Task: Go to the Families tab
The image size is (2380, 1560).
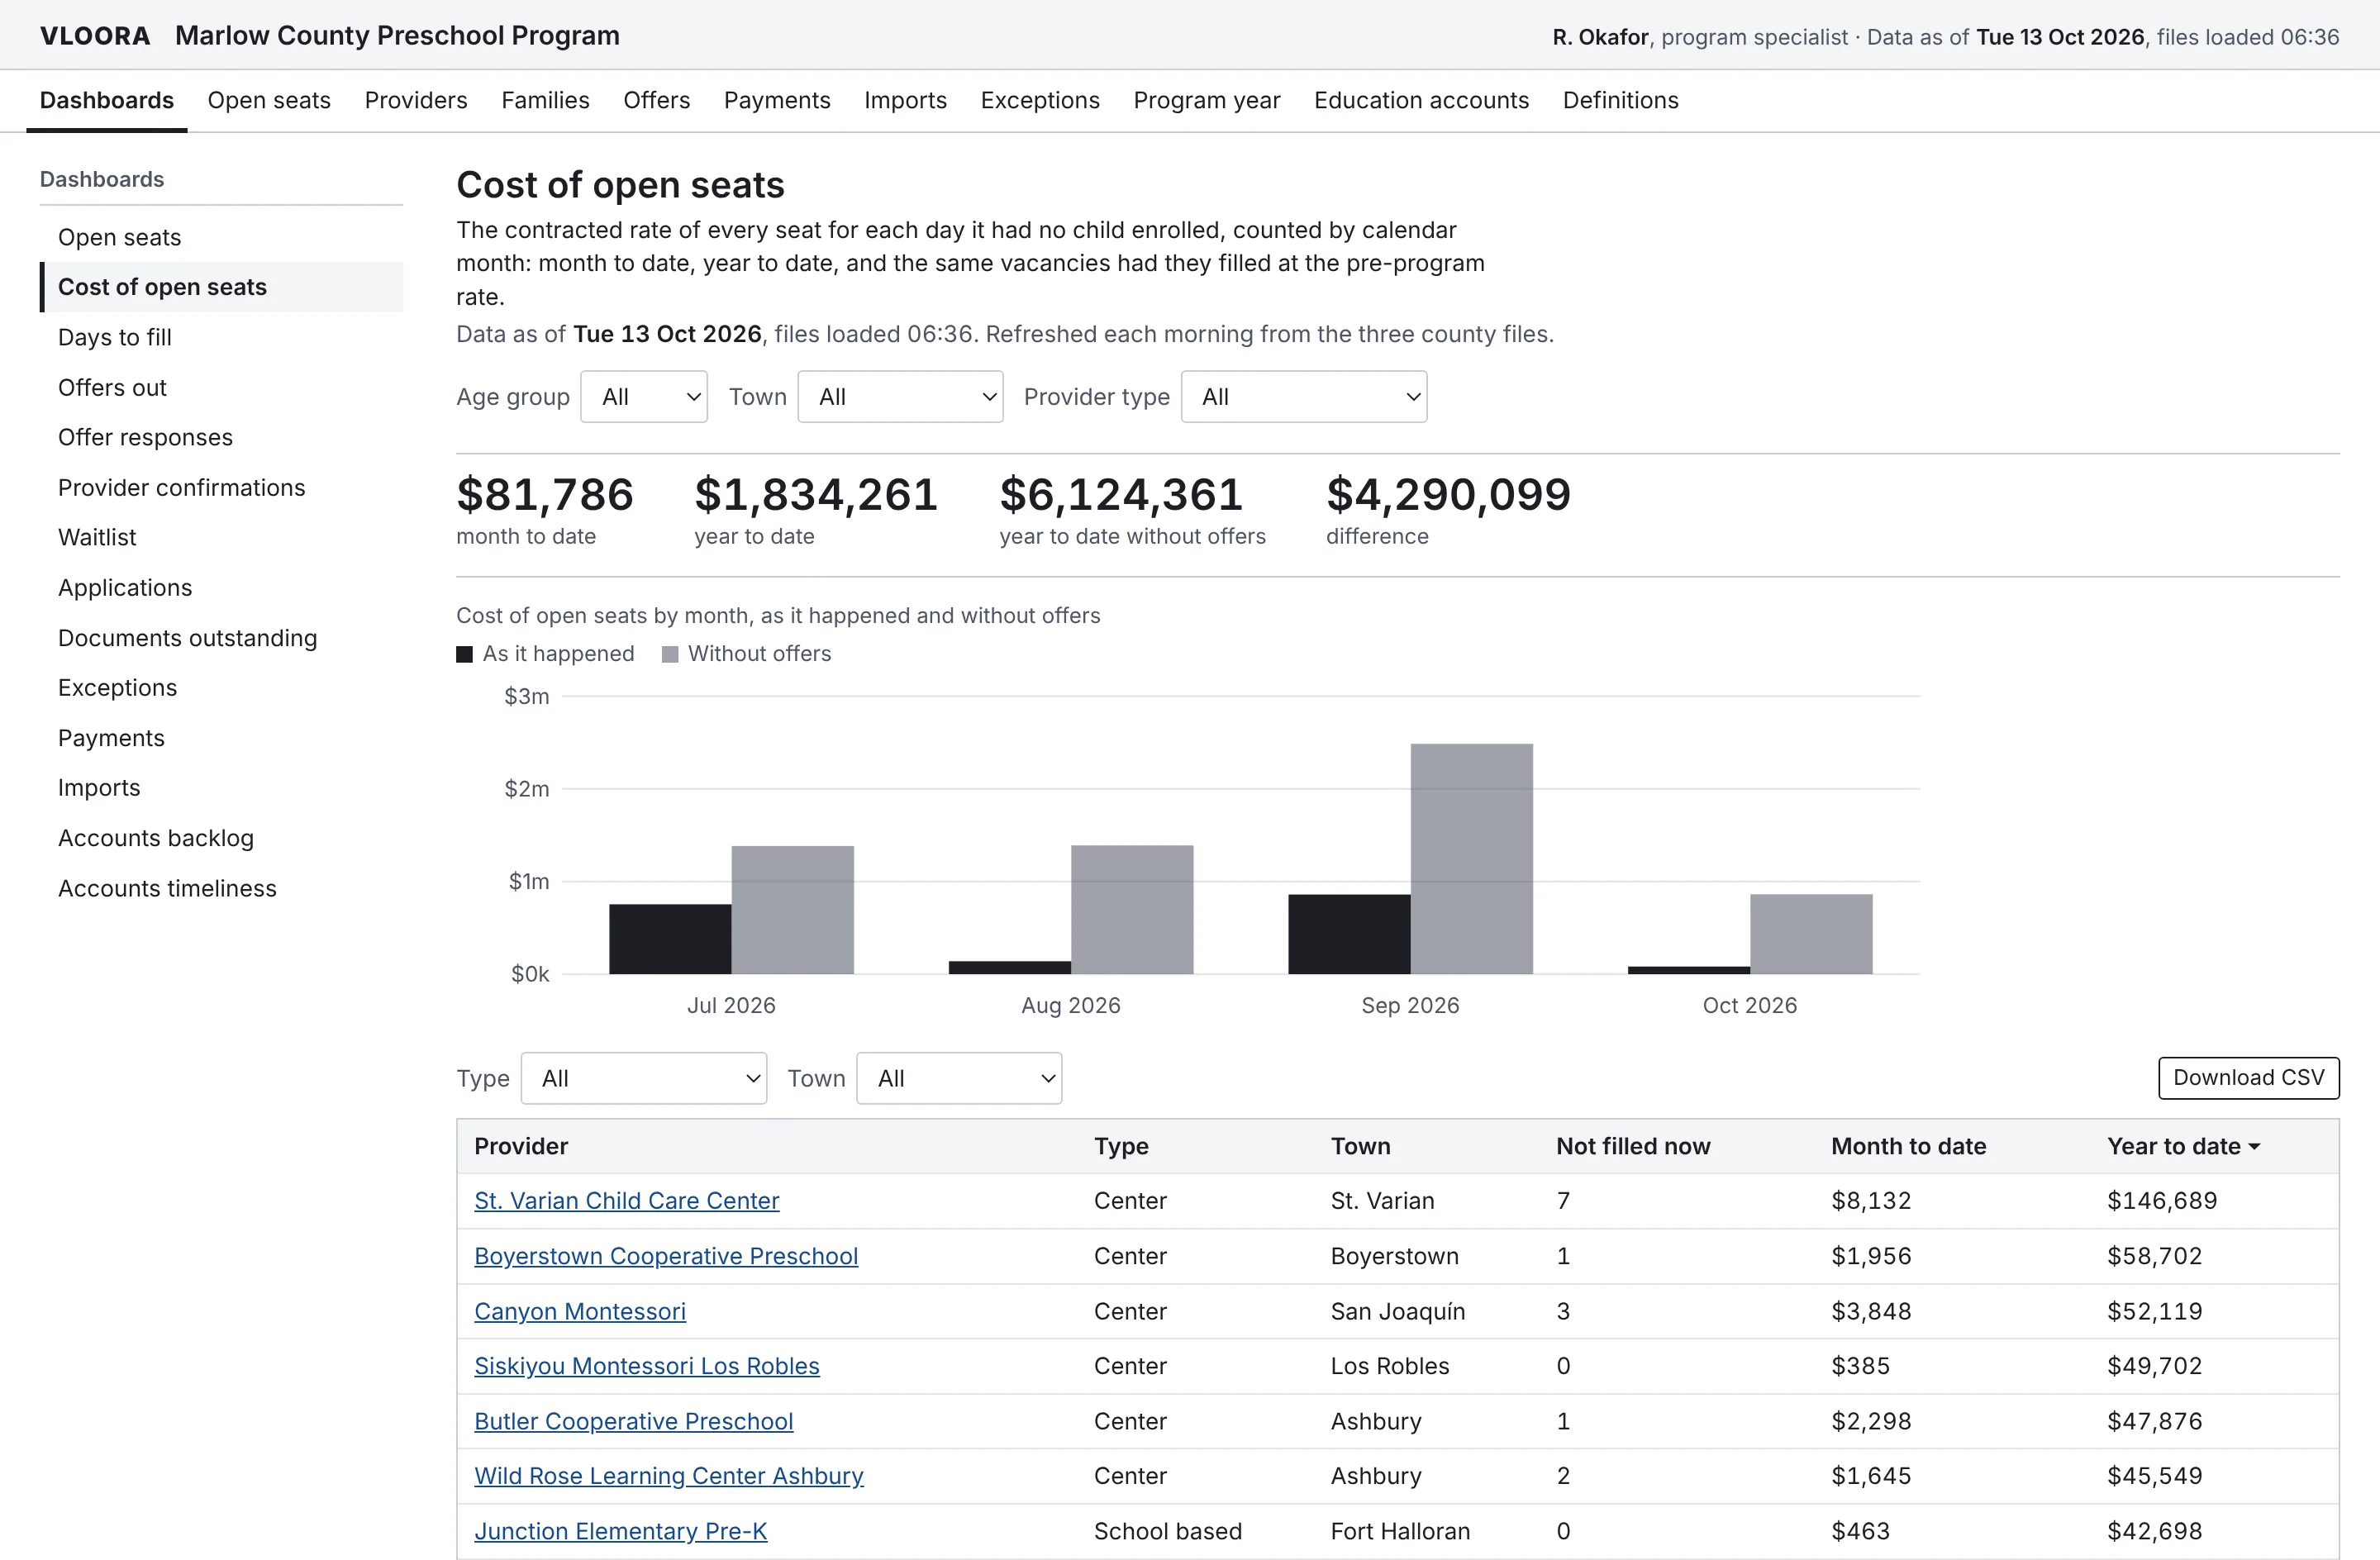Action: click(x=545, y=100)
